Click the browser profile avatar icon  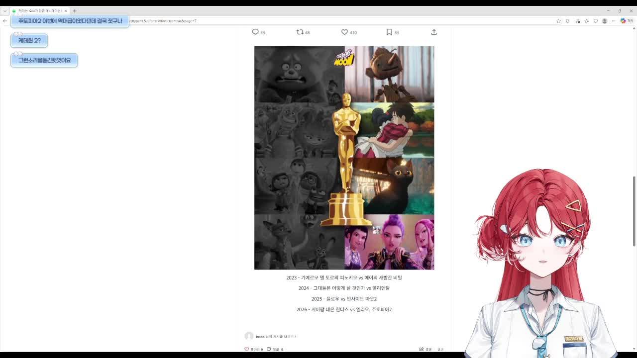pyautogui.click(x=604, y=21)
